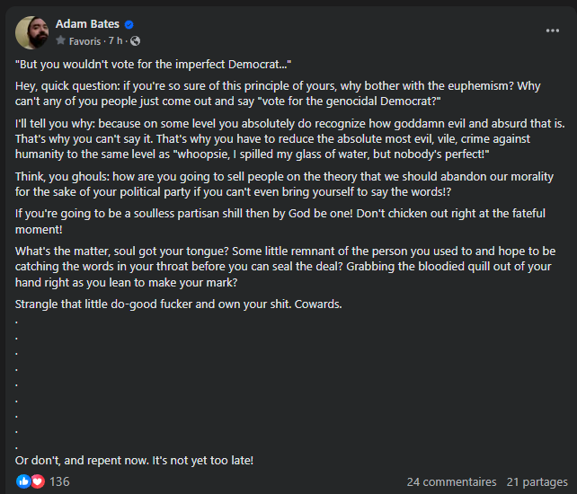The height and width of the screenshot is (494, 577).
Task: Click the "Favoris" label under the name
Action: (x=86, y=41)
